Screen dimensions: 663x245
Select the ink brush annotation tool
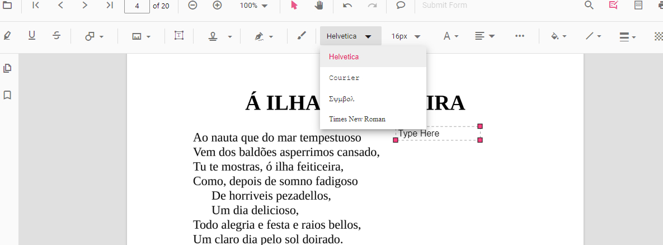(x=301, y=36)
